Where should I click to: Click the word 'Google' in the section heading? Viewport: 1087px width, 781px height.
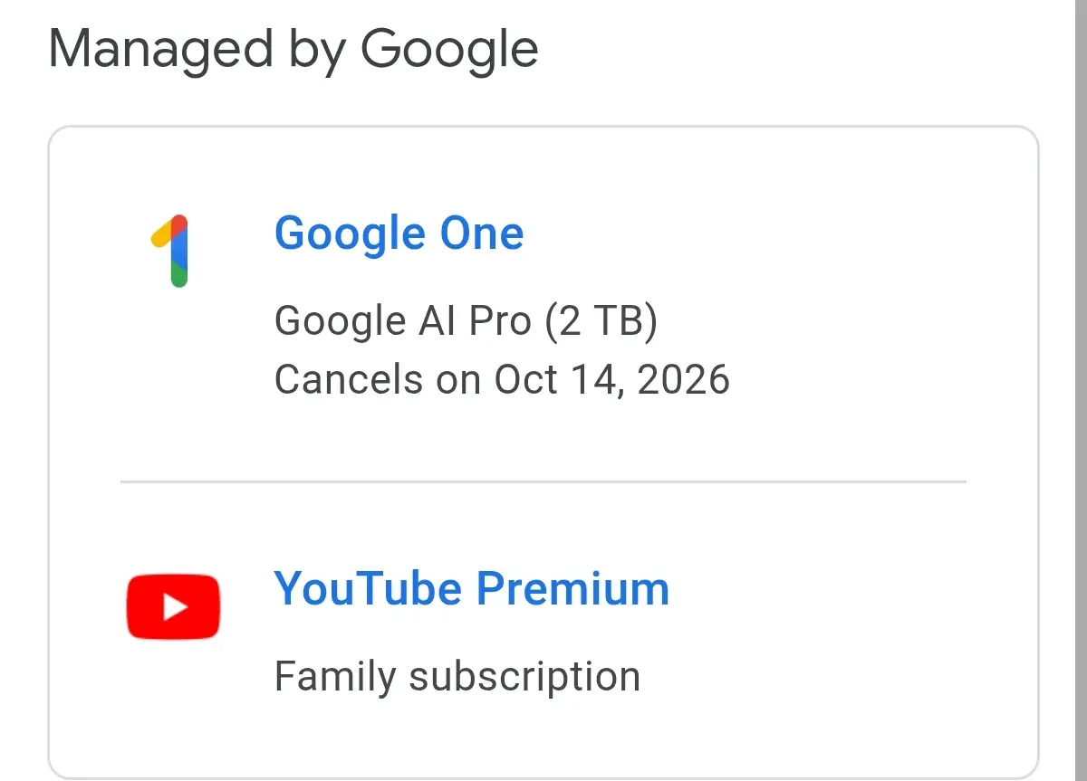tap(450, 51)
